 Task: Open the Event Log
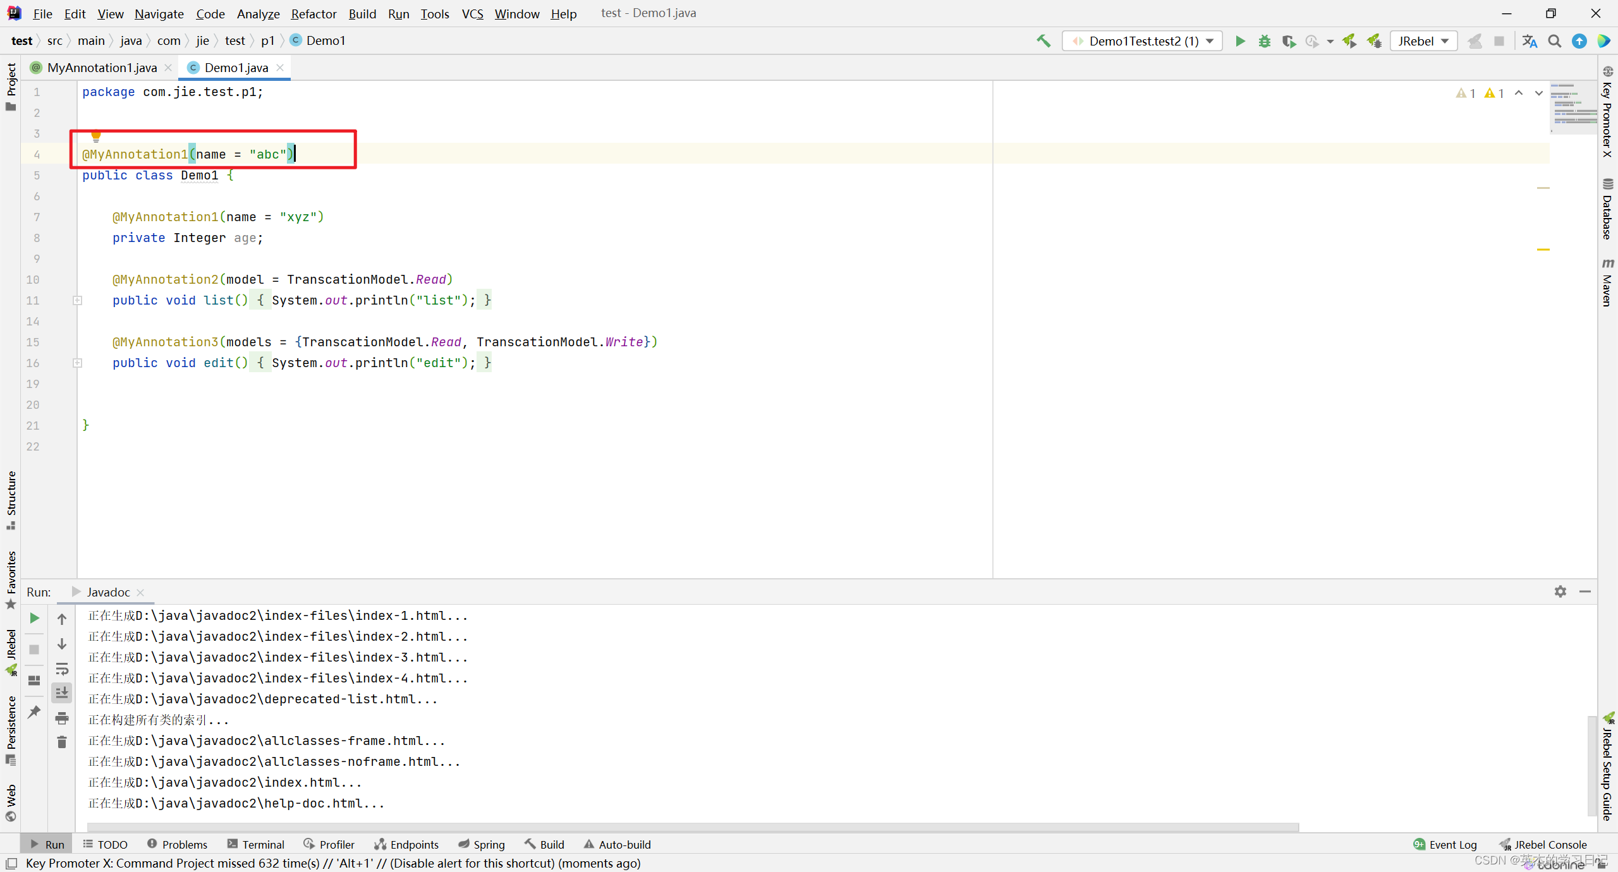pyautogui.click(x=1445, y=844)
